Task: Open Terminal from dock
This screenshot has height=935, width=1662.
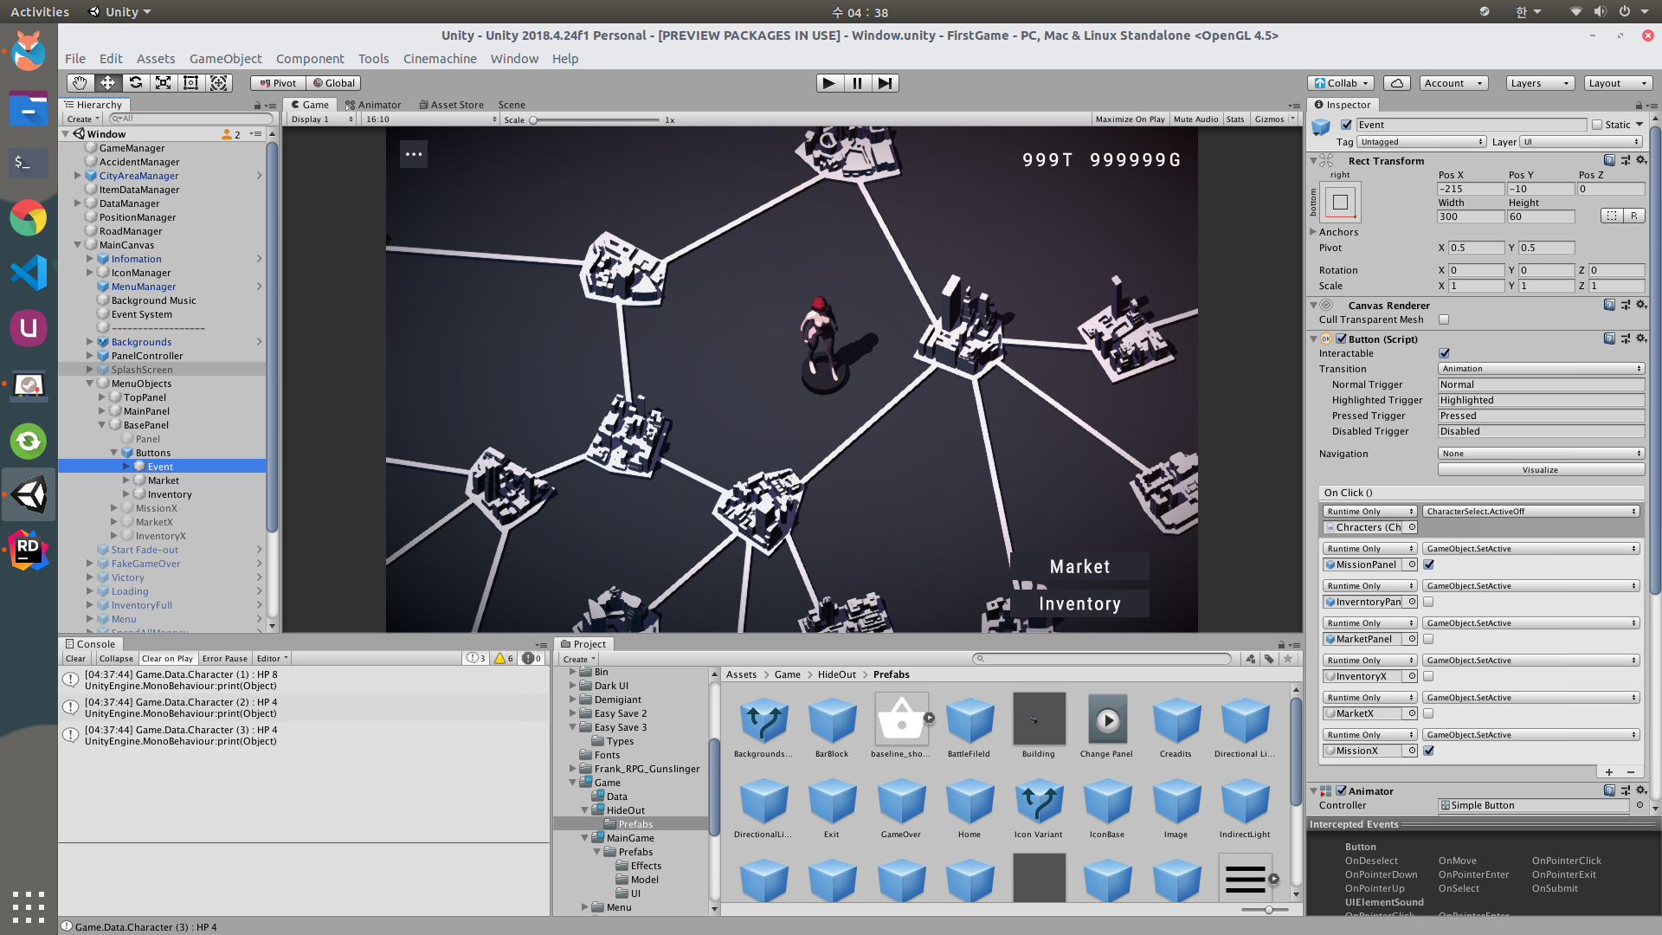Action: pyautogui.click(x=29, y=162)
